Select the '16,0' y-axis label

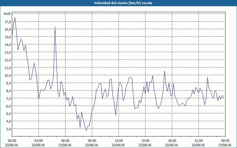[8, 29]
